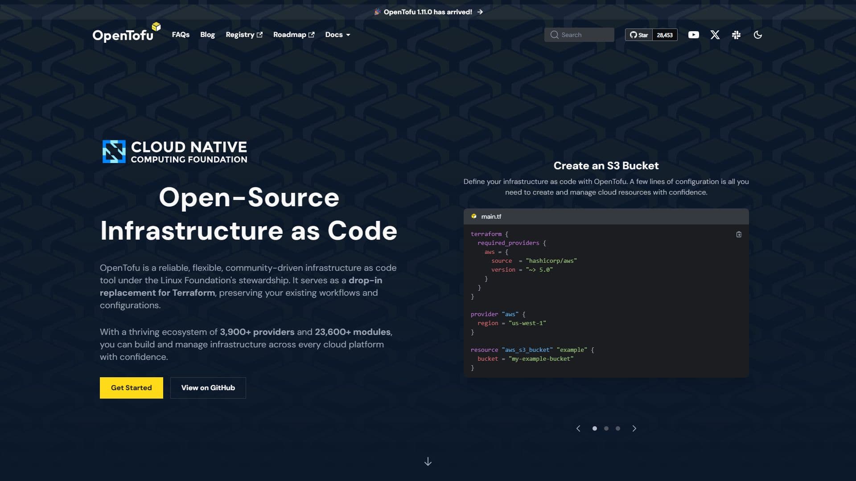This screenshot has width=856, height=481.
Task: Go to the Blog page
Action: 207,35
